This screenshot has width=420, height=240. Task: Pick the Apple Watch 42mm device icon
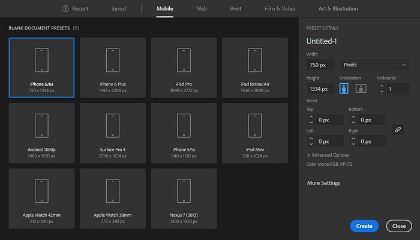pos(41,191)
